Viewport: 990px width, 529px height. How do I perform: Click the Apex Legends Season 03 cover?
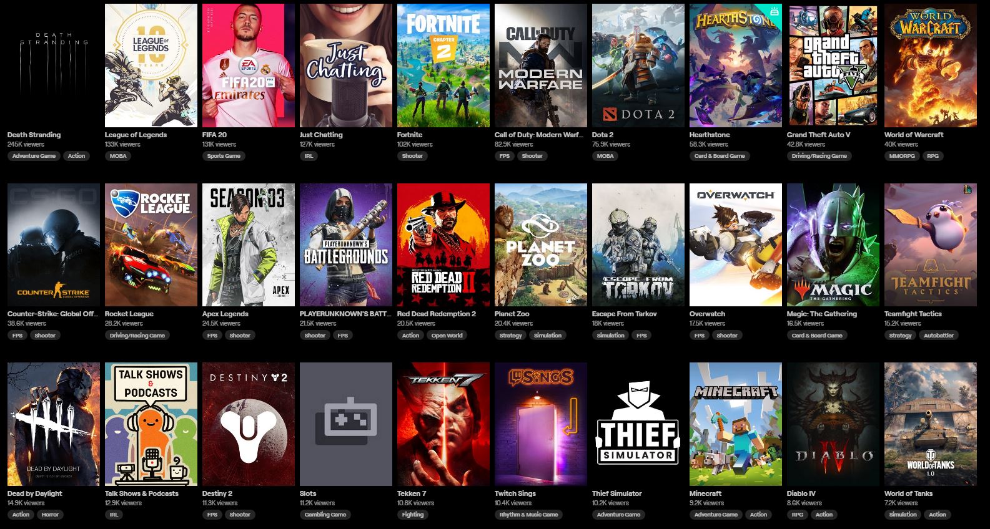pos(249,245)
